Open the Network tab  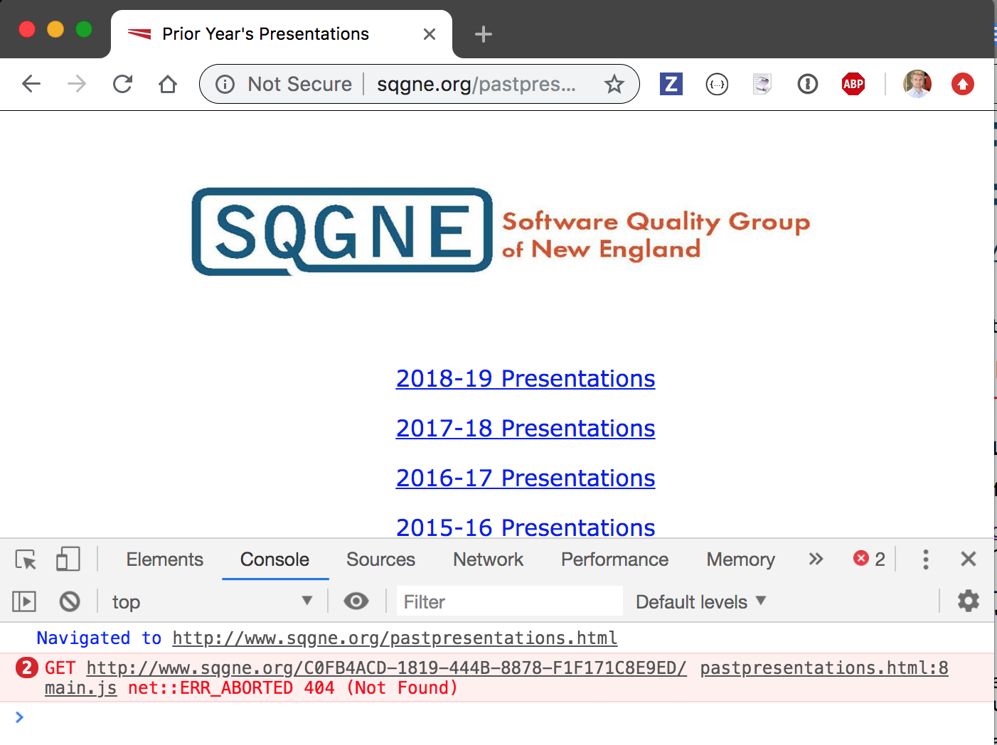pyautogui.click(x=489, y=559)
